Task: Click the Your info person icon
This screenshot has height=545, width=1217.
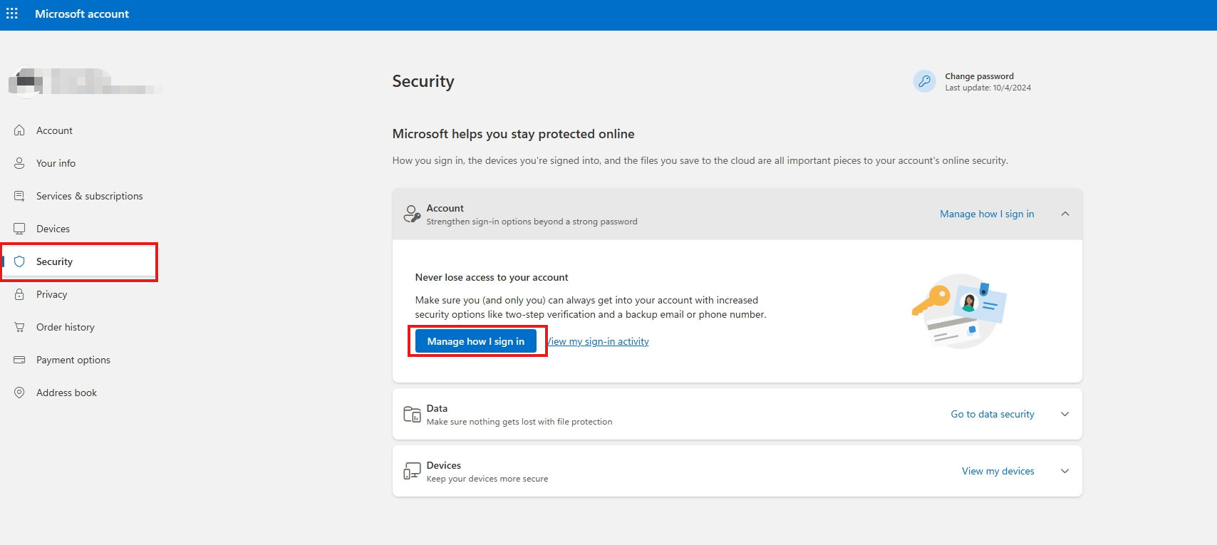Action: click(x=19, y=163)
